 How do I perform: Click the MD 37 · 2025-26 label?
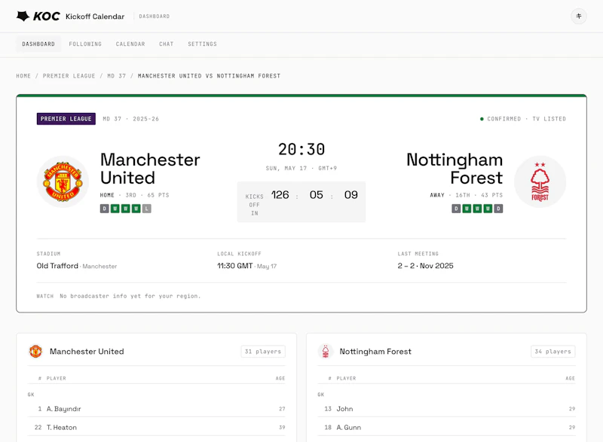coord(130,119)
